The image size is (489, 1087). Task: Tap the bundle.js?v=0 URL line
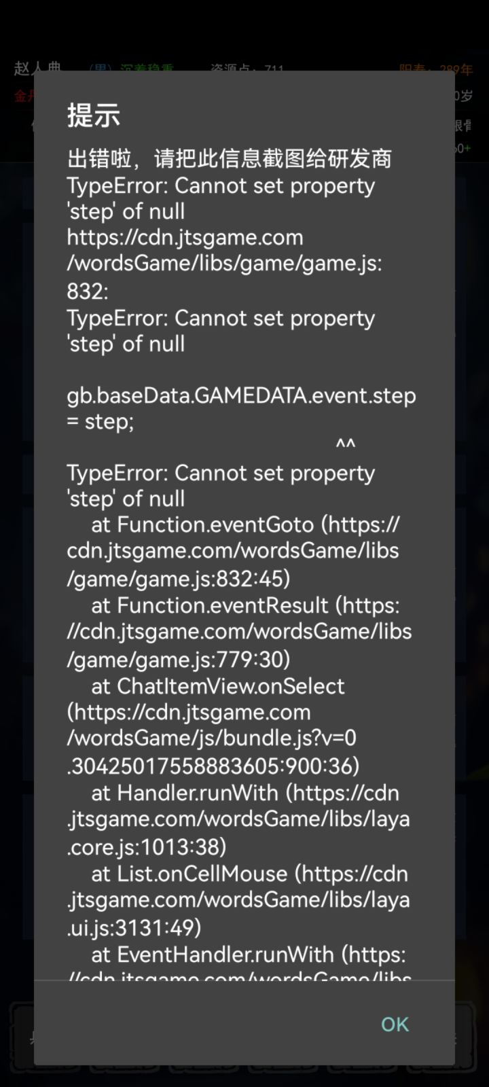point(211,738)
